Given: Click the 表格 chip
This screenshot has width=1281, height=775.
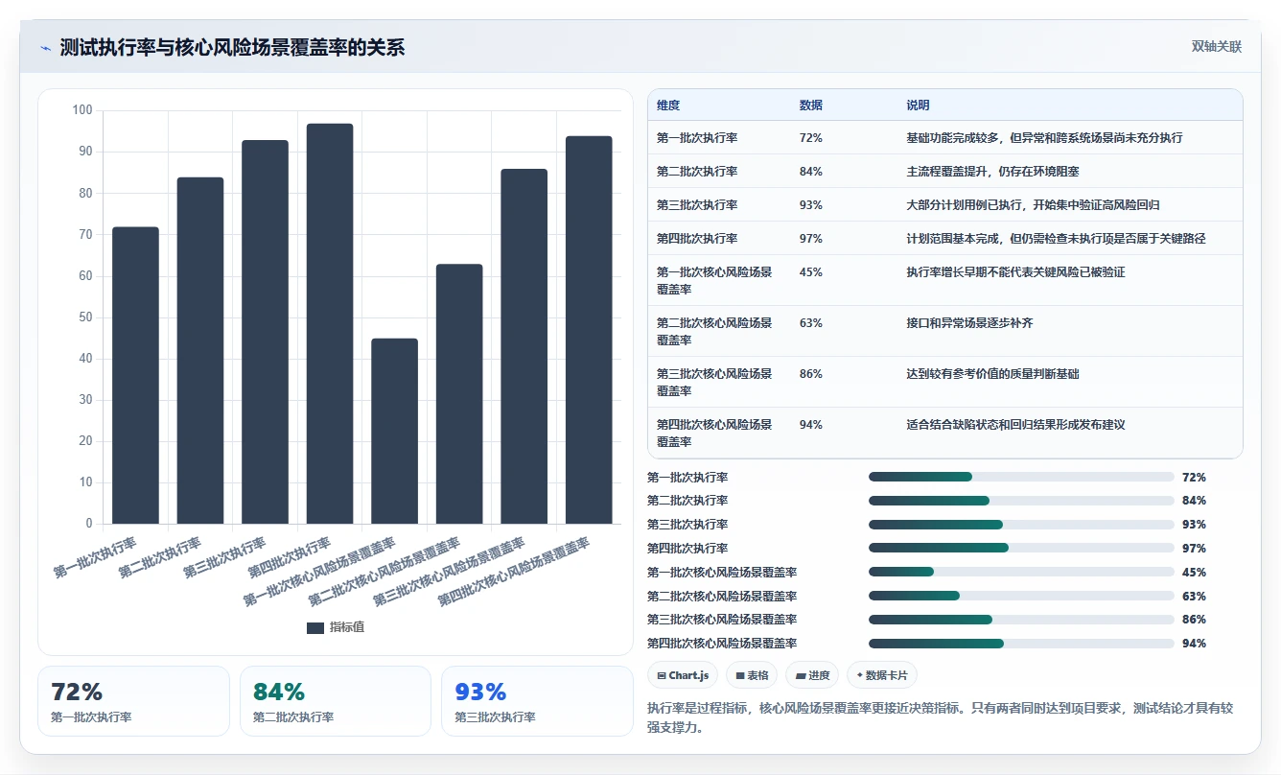Looking at the screenshot, I should [x=752, y=675].
